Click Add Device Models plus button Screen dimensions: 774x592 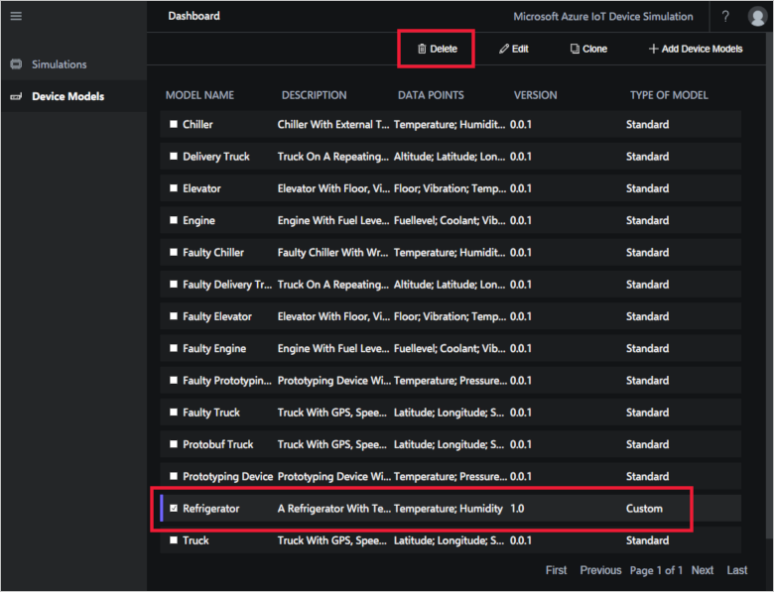pos(695,49)
